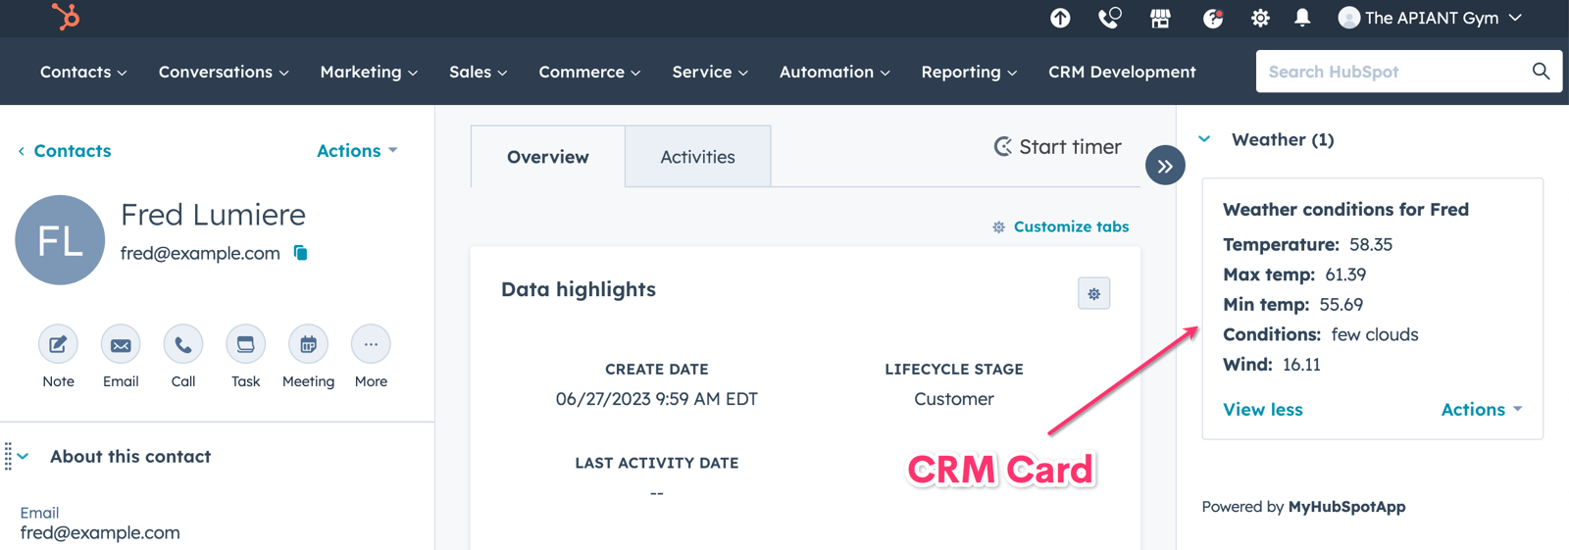Create a Note for the contact
The image size is (1569, 550).
(x=58, y=344)
